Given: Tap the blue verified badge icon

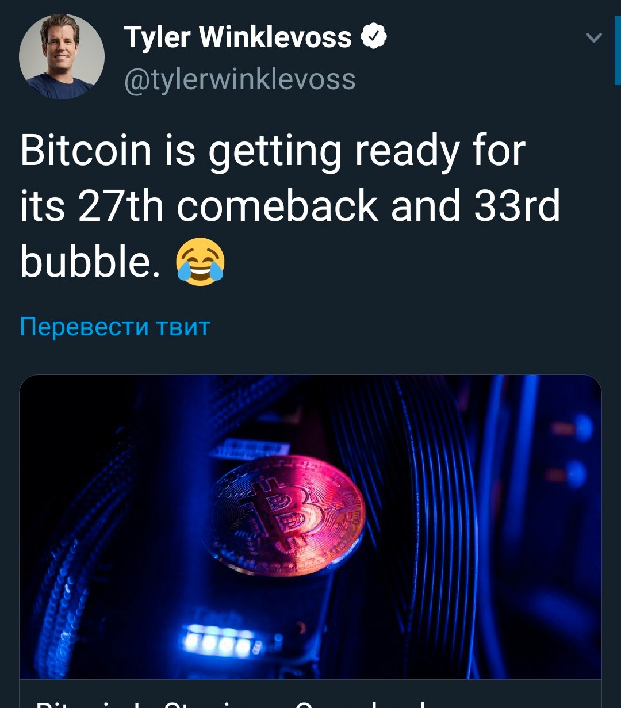Looking at the screenshot, I should (x=374, y=37).
